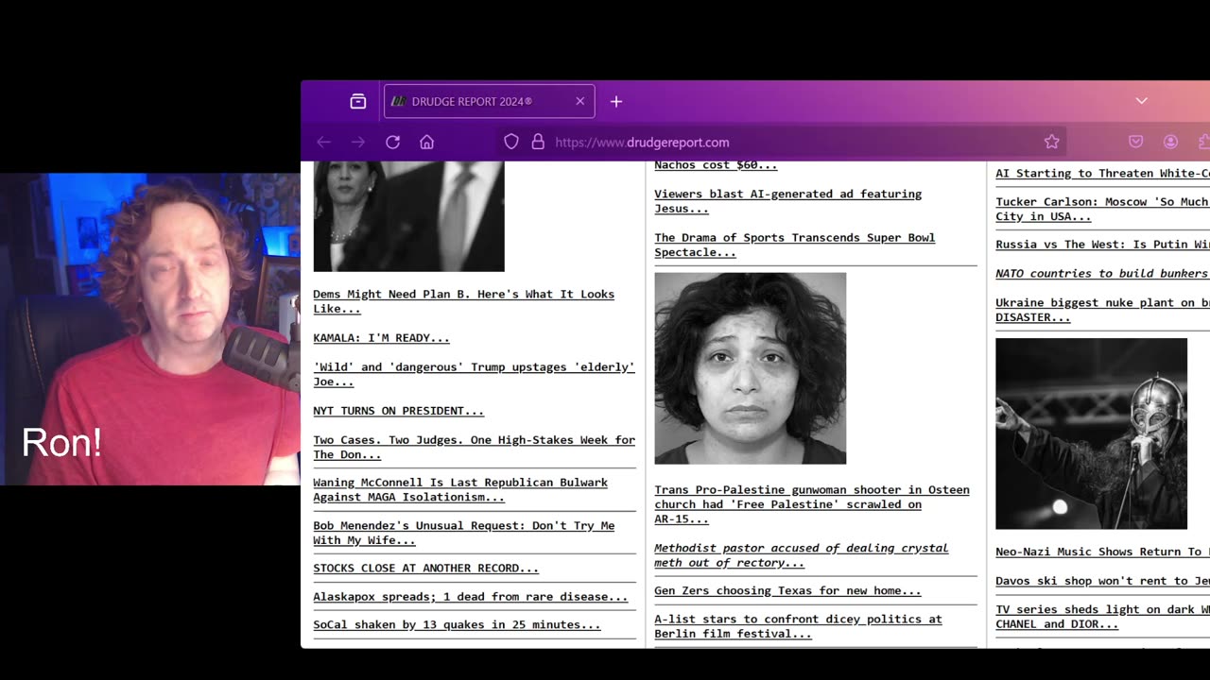The width and height of the screenshot is (1210, 680).
Task: Open the 'Nachos cost $60' headline
Action: point(716,165)
